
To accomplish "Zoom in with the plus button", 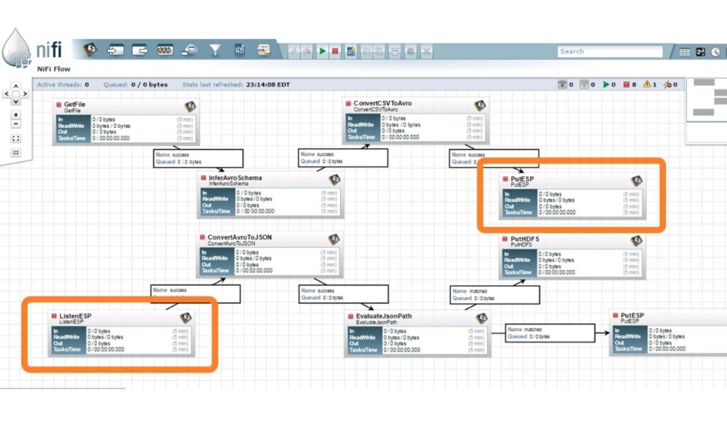I will [x=16, y=114].
